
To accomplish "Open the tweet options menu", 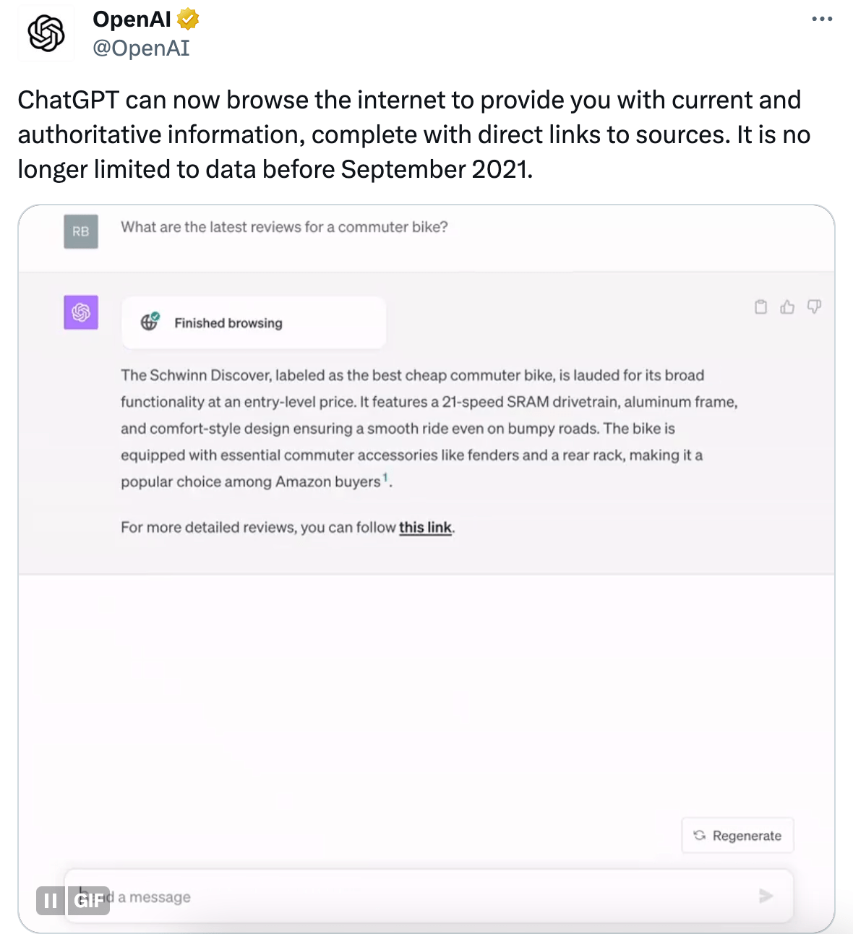I will click(x=822, y=19).
